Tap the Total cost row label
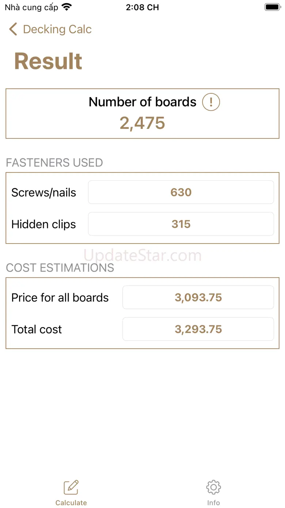Image resolution: width=285 pixels, height=508 pixels. pyautogui.click(x=37, y=329)
